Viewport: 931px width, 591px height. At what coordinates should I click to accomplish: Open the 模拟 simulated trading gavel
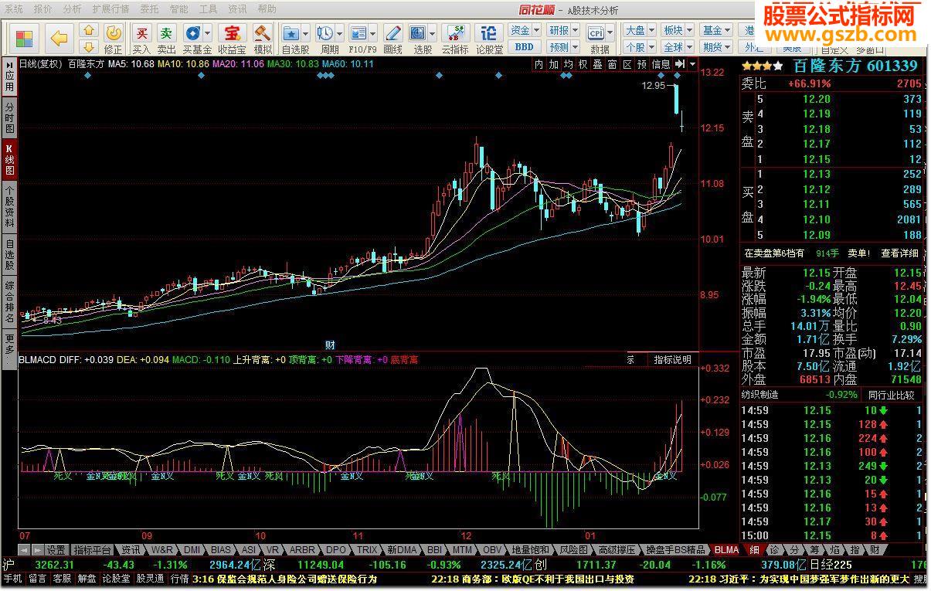[x=263, y=39]
